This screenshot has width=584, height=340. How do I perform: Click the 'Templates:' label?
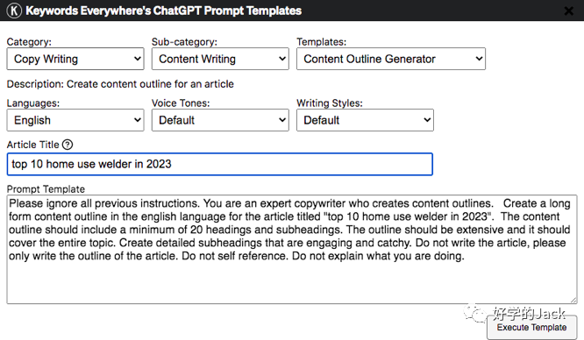322,42
